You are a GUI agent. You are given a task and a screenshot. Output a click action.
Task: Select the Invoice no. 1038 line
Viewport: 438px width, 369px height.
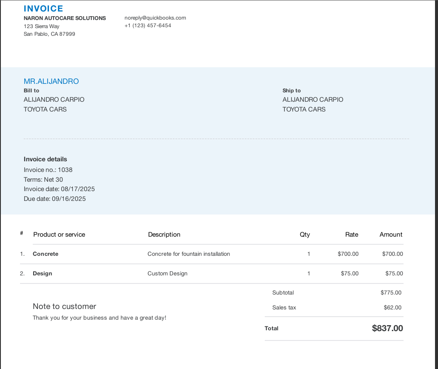(48, 170)
